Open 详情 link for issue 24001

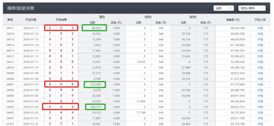(260, 118)
